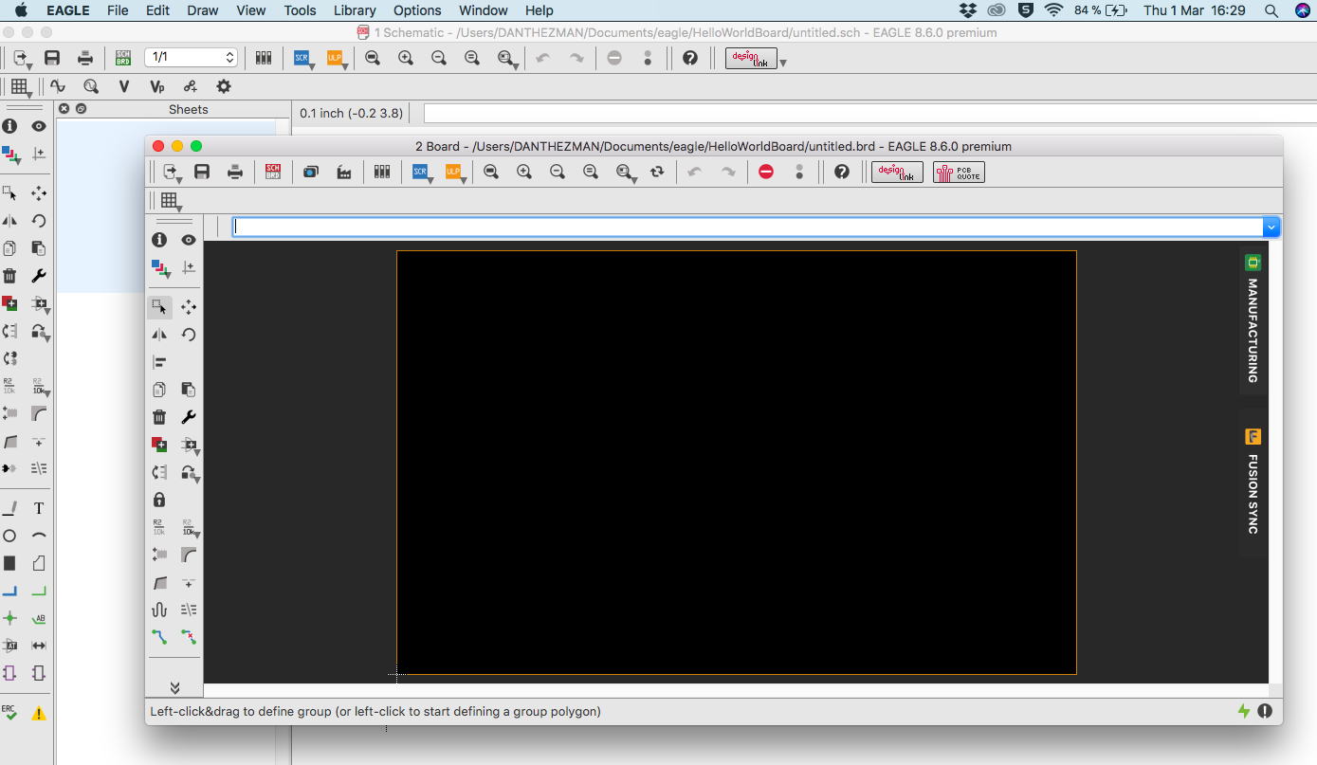
Task: Select the Mark origin tool in Board palette
Action: [189, 267]
